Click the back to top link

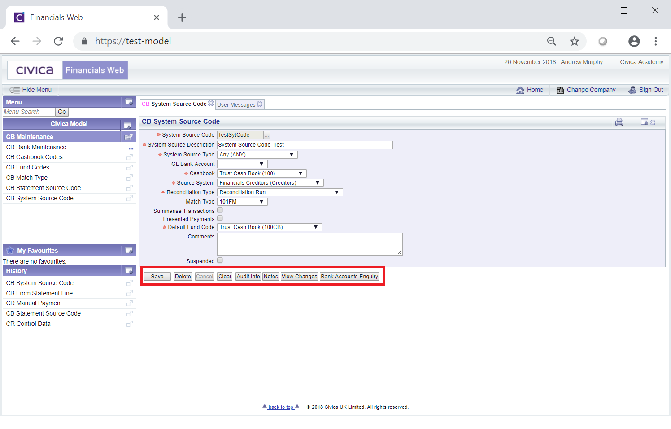tap(281, 407)
